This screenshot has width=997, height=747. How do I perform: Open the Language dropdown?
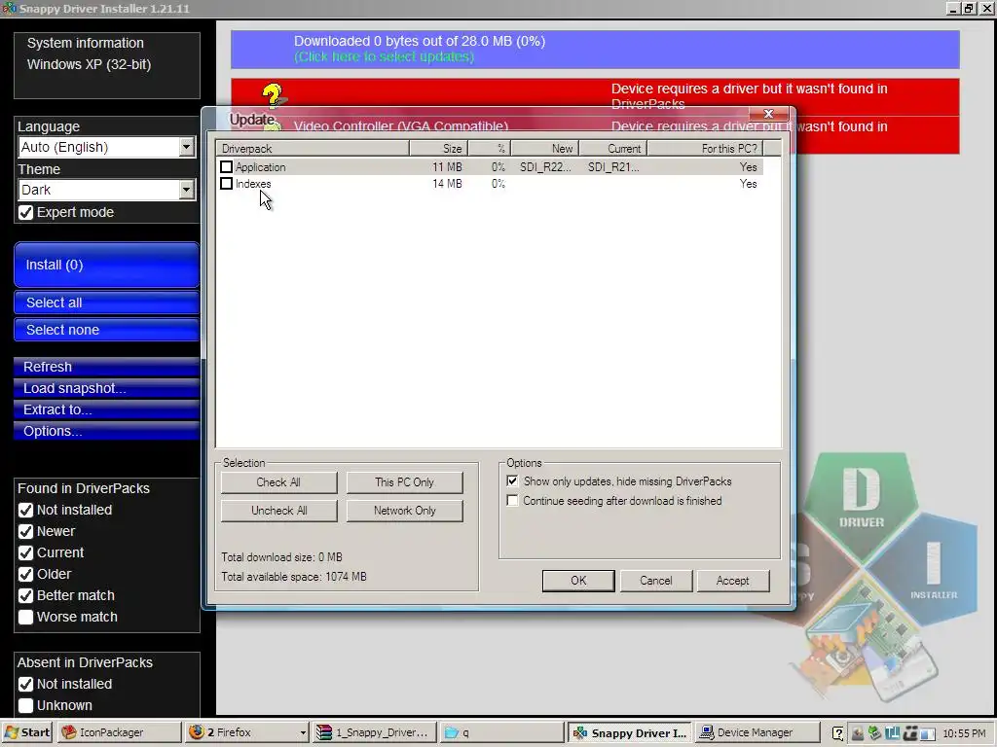(x=186, y=148)
